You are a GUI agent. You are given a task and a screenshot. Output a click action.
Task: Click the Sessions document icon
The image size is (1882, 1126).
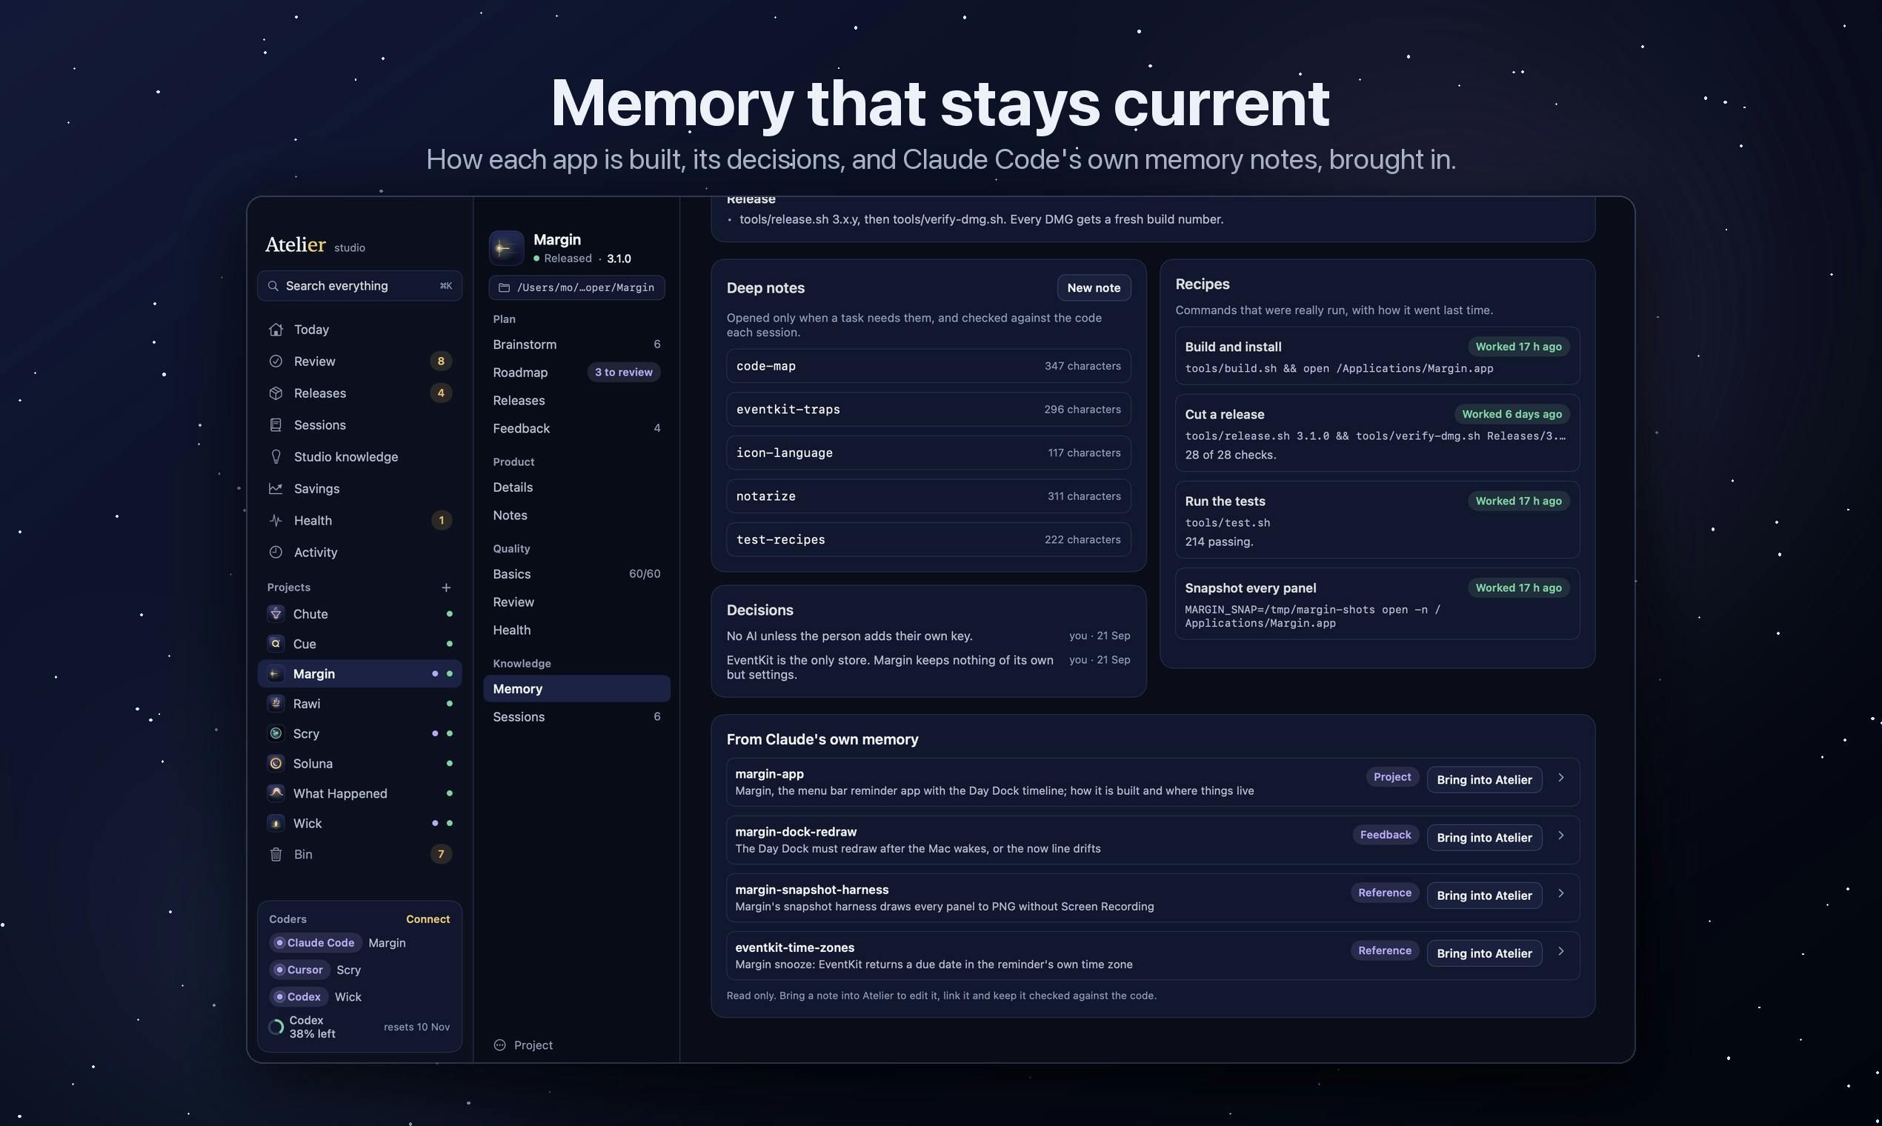276,425
